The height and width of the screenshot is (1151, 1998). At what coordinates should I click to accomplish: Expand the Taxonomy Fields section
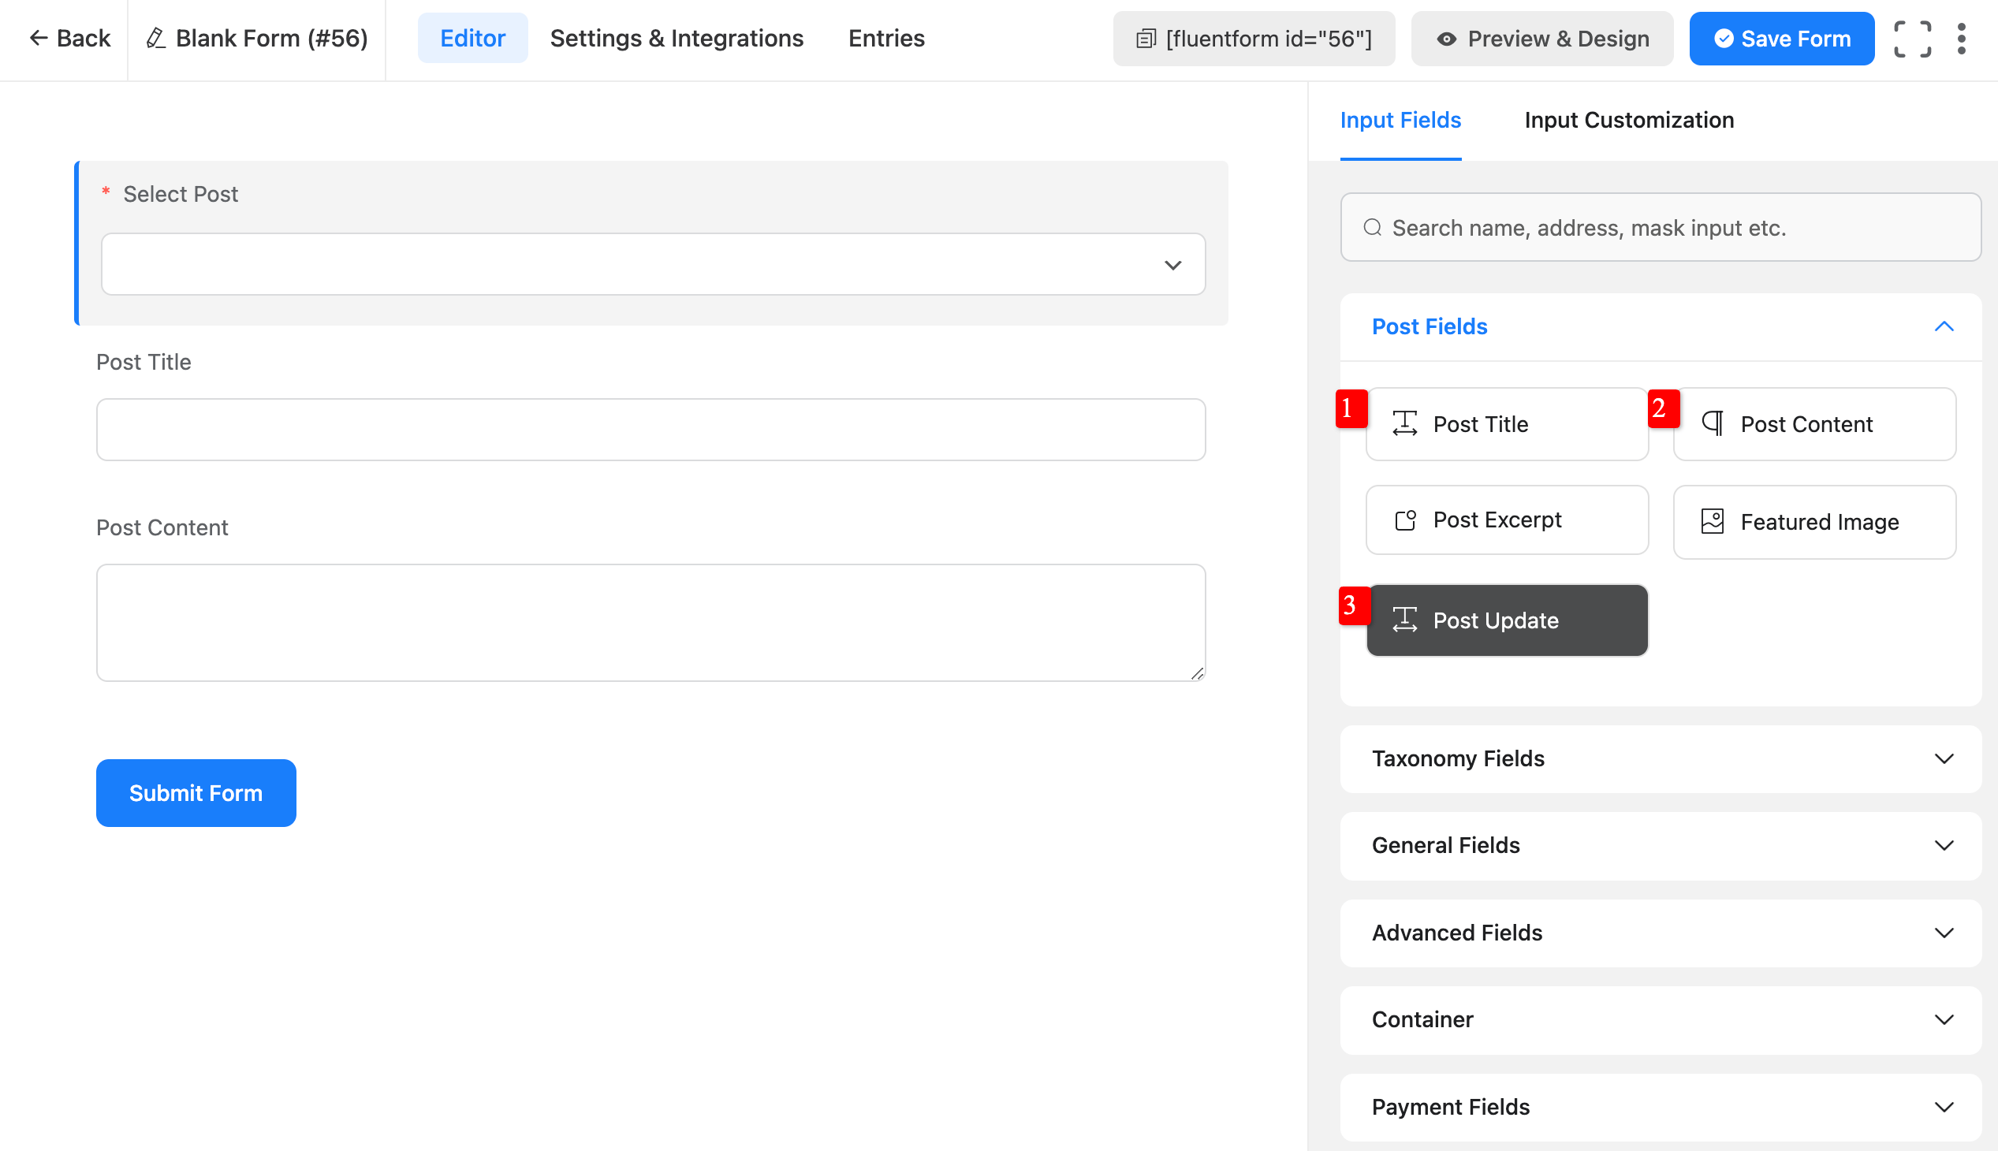pyautogui.click(x=1661, y=759)
